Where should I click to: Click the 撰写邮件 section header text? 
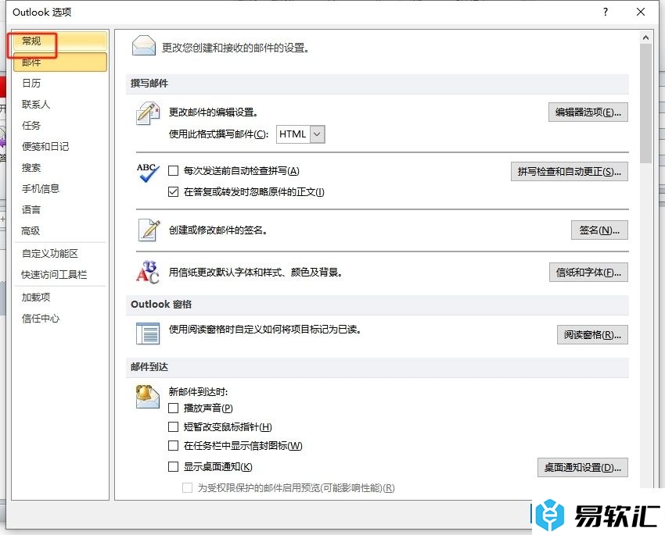click(149, 84)
